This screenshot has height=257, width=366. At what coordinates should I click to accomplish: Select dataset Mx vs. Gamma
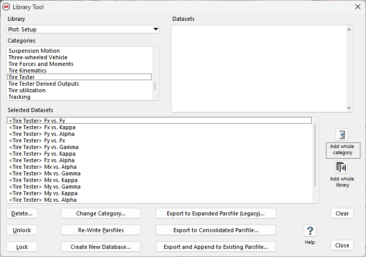point(45,173)
